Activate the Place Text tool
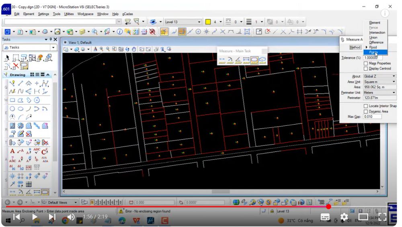Viewport: 402px width, 227px height. coord(12,151)
